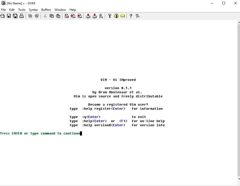The height and width of the screenshot is (186, 240).
Task: Click the Vim application icon in the title bar
Action: pyautogui.click(x=3, y=3)
